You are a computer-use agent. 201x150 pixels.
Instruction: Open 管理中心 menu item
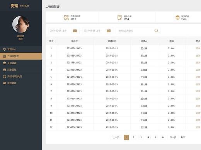coord(21,49)
